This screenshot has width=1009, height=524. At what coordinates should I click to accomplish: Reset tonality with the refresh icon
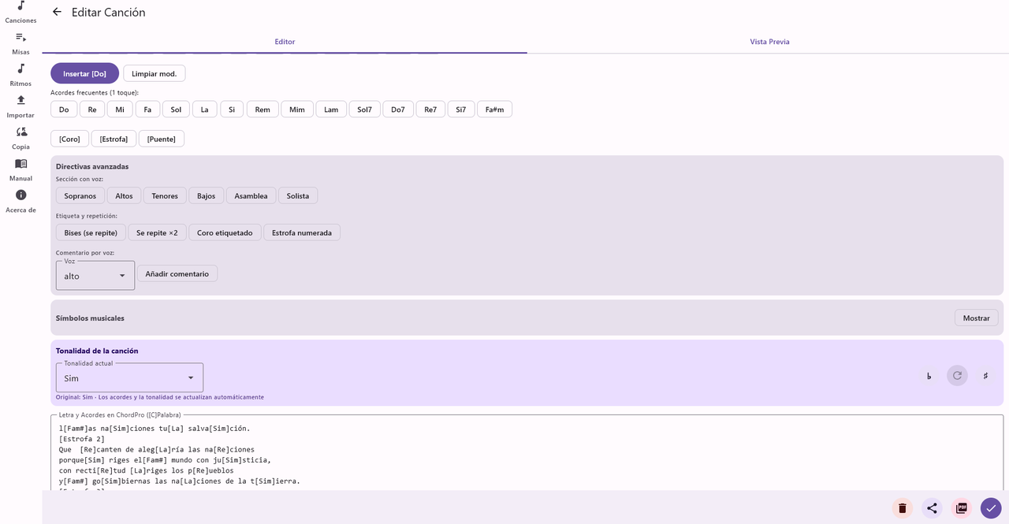(x=957, y=376)
